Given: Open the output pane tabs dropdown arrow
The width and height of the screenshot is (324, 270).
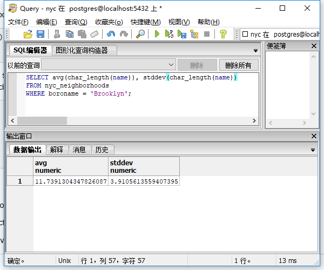Looking at the screenshot, I should click(313, 150).
